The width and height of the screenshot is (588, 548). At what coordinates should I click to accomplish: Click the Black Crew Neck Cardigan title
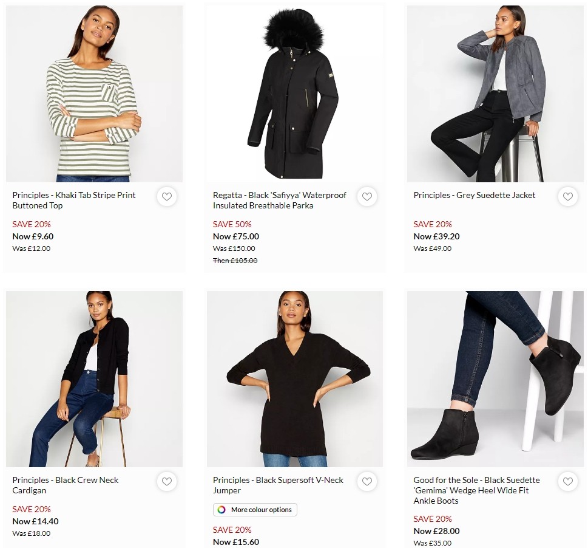coord(65,485)
